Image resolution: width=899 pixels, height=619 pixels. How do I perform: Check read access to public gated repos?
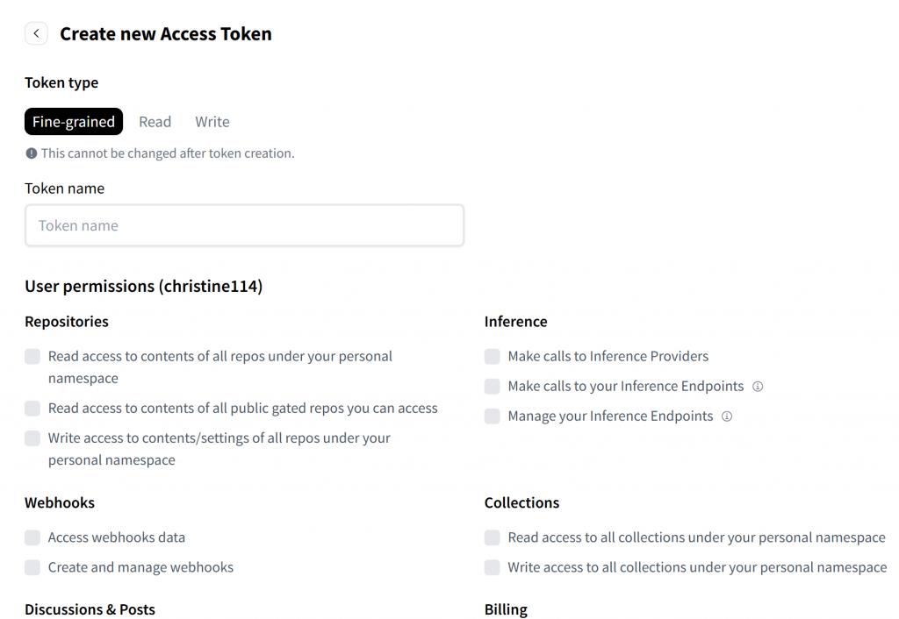tap(32, 409)
